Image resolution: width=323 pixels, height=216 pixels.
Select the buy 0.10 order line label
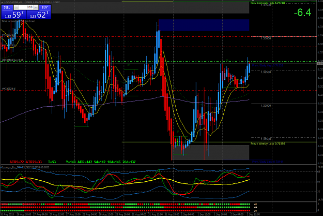13,60
